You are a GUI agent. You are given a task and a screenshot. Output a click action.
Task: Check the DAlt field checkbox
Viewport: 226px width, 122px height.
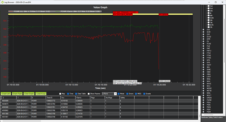click(208, 11)
